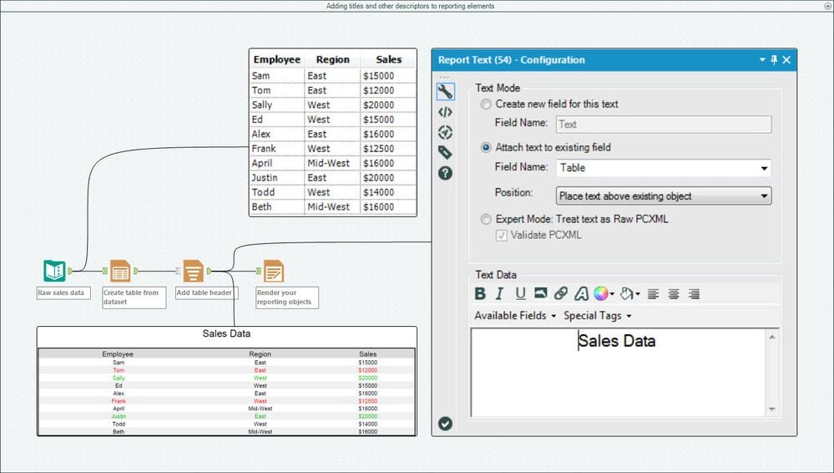The image size is (834, 473).
Task: Select the Render reporting objects tool icon
Action: 273,271
